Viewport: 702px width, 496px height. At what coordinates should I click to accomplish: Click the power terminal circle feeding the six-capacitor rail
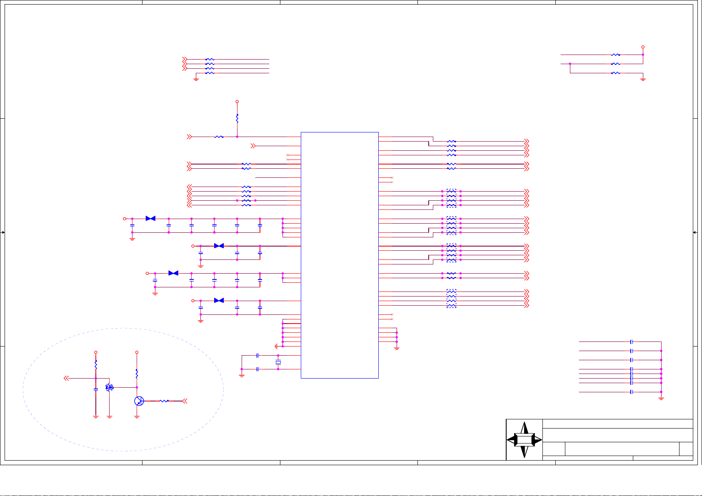pyautogui.click(x=124, y=219)
